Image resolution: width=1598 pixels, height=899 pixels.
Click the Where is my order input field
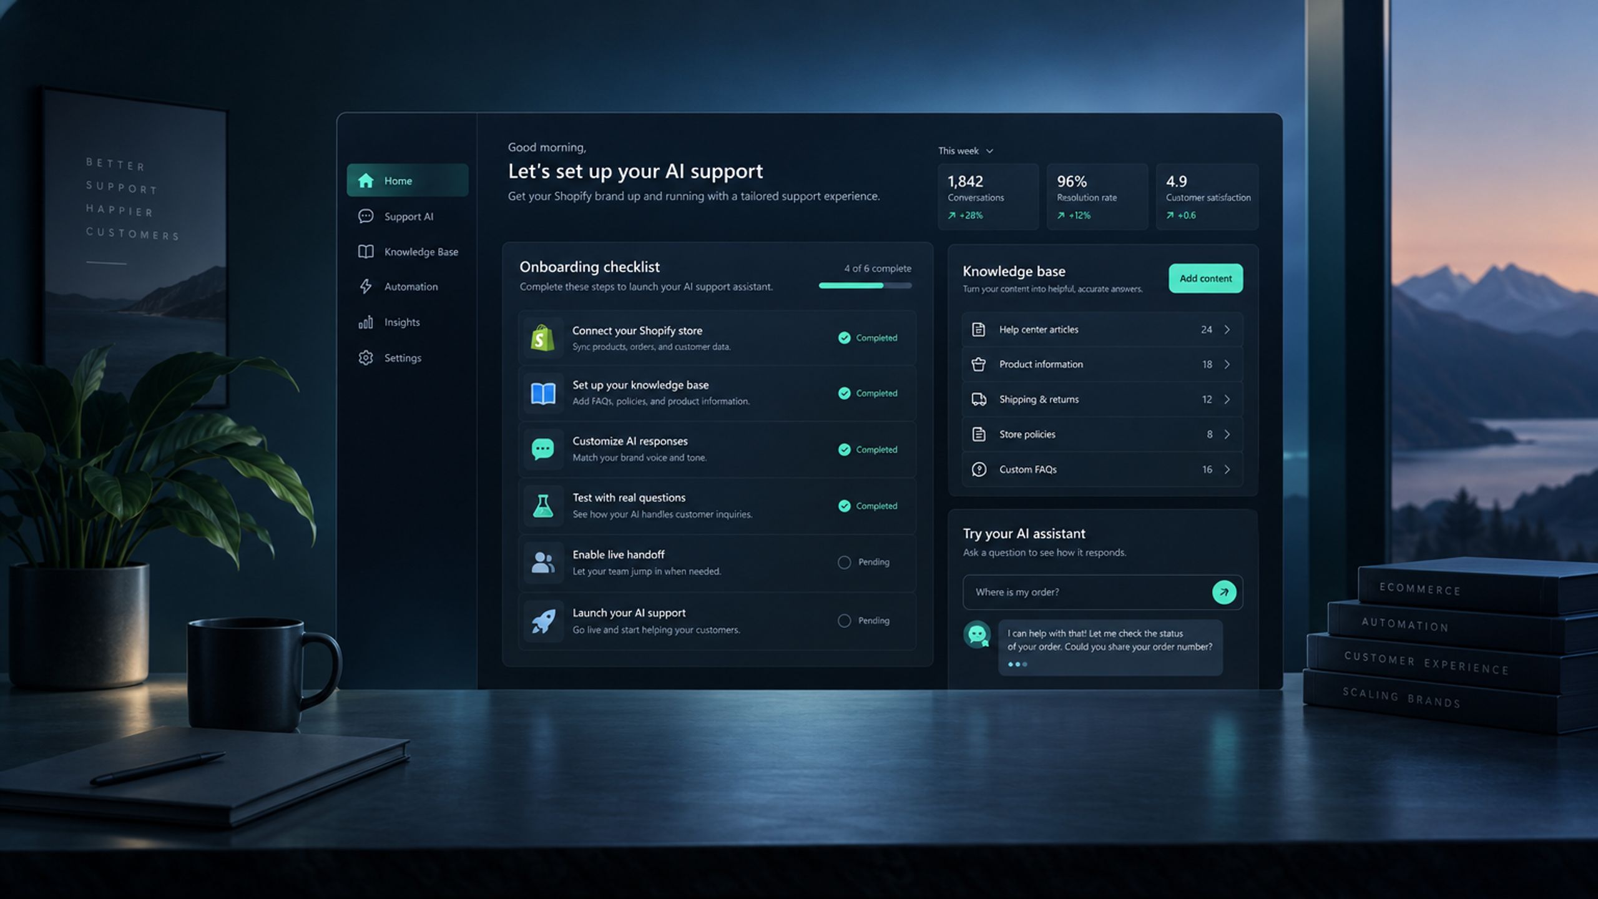point(1102,592)
